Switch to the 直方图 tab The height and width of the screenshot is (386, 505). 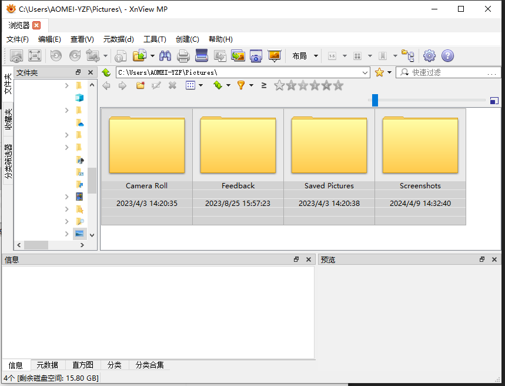pos(82,365)
